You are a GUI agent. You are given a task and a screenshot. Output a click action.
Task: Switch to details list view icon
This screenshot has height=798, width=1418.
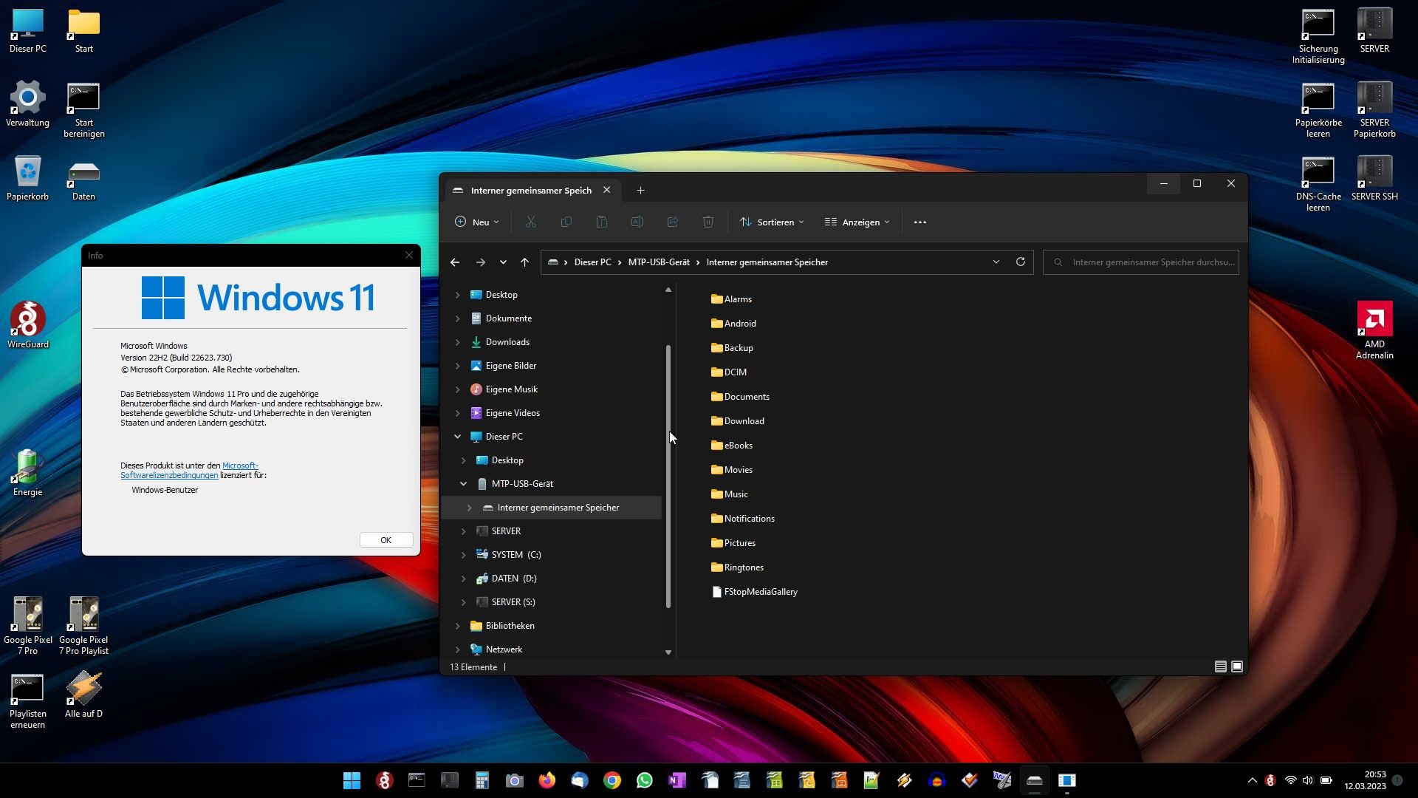click(x=1221, y=666)
